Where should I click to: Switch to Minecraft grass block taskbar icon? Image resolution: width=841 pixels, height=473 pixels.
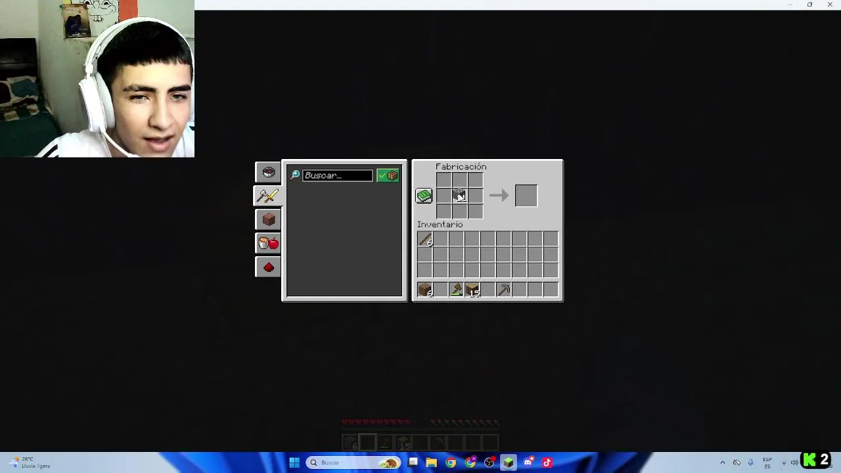[509, 462]
